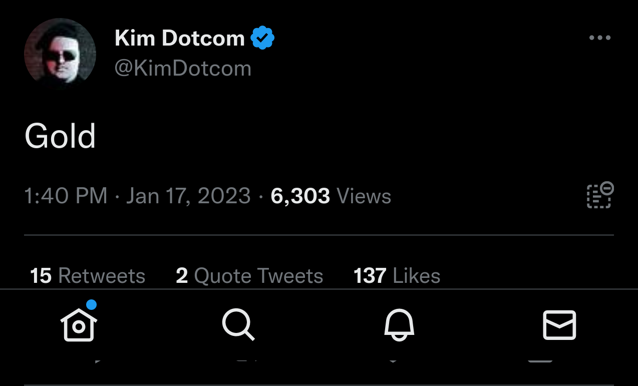This screenshot has height=386, width=638.
Task: Tap the blue verified checkmark badge
Action: (x=262, y=38)
